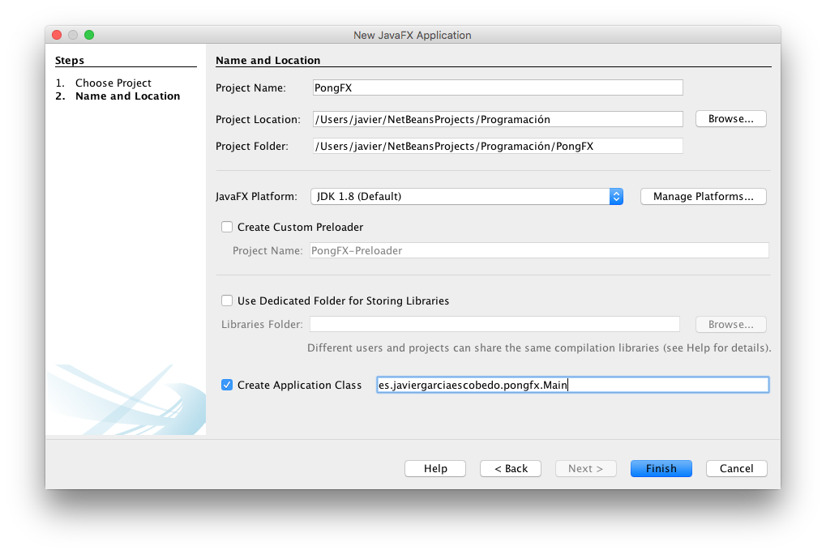Uncheck the Create Application Class checkbox

click(x=227, y=386)
